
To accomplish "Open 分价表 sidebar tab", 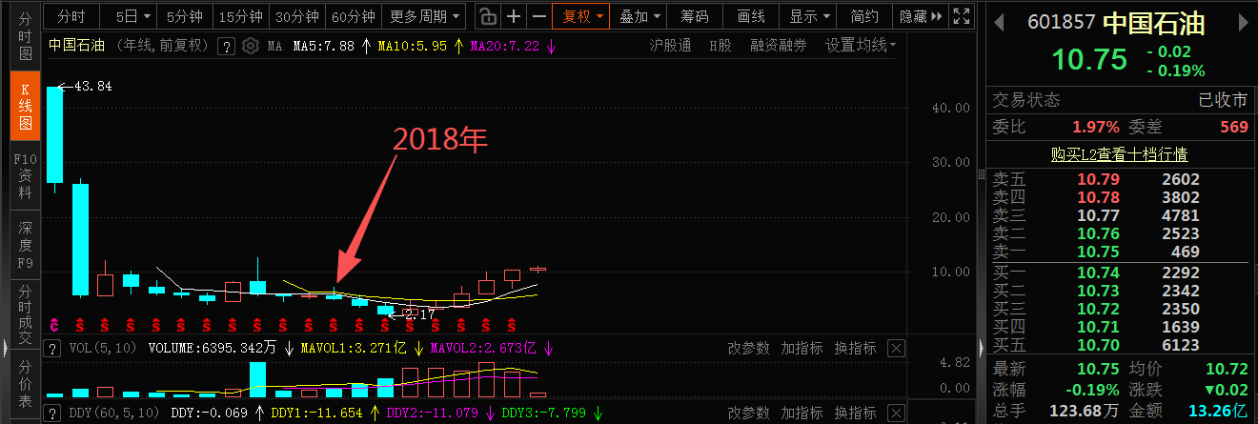I will coord(26,386).
